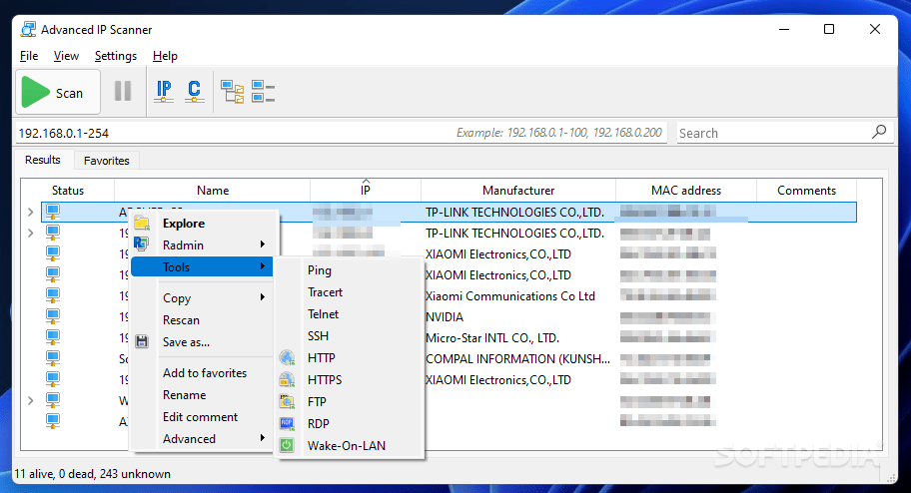Expand the second TP-LINK row

tap(31, 234)
